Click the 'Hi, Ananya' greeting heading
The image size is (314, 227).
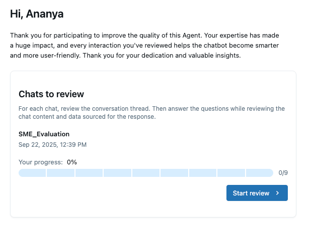(x=38, y=14)
